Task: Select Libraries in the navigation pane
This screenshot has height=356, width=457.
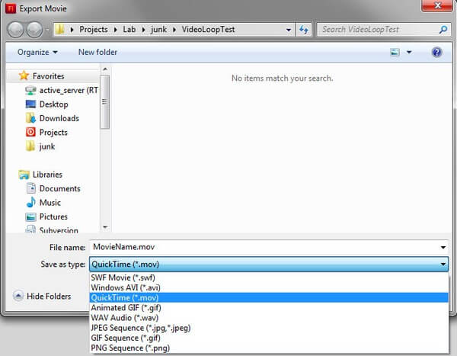Action: (x=47, y=175)
